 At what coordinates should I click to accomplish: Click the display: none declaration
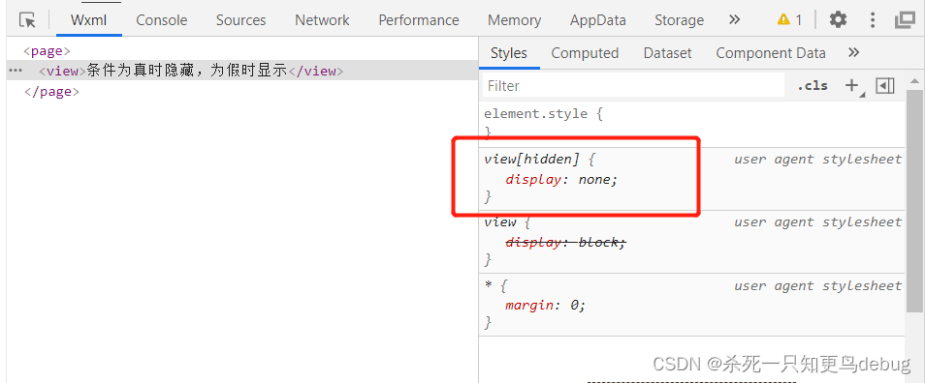point(561,180)
